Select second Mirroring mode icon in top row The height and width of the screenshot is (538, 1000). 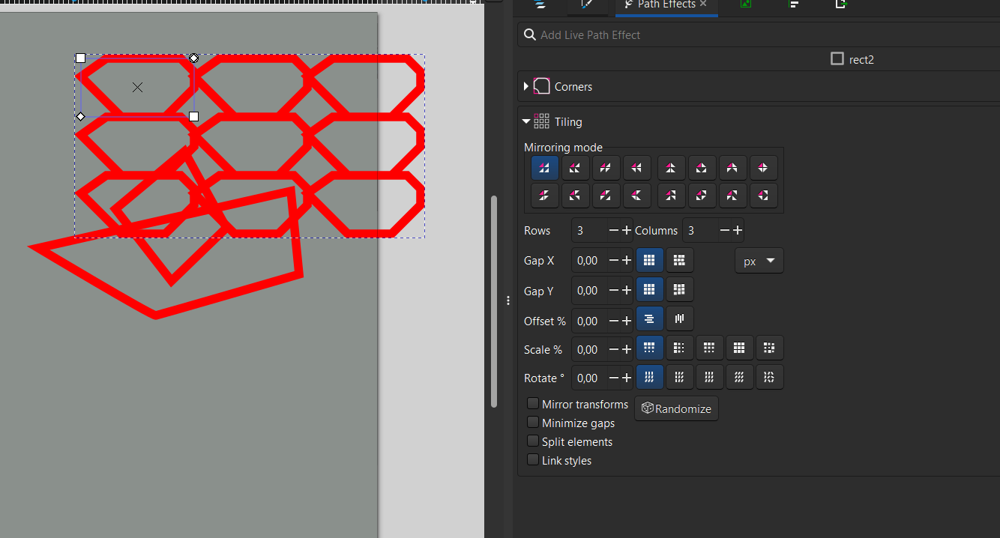click(x=575, y=168)
